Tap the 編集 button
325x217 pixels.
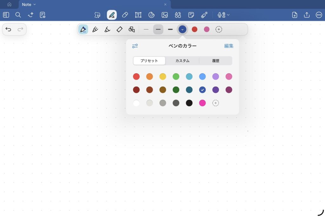(229, 46)
